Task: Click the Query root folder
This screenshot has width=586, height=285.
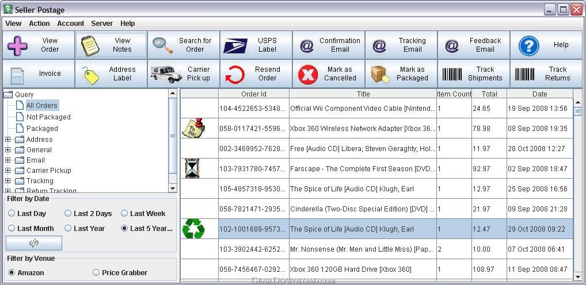Action: 24,95
